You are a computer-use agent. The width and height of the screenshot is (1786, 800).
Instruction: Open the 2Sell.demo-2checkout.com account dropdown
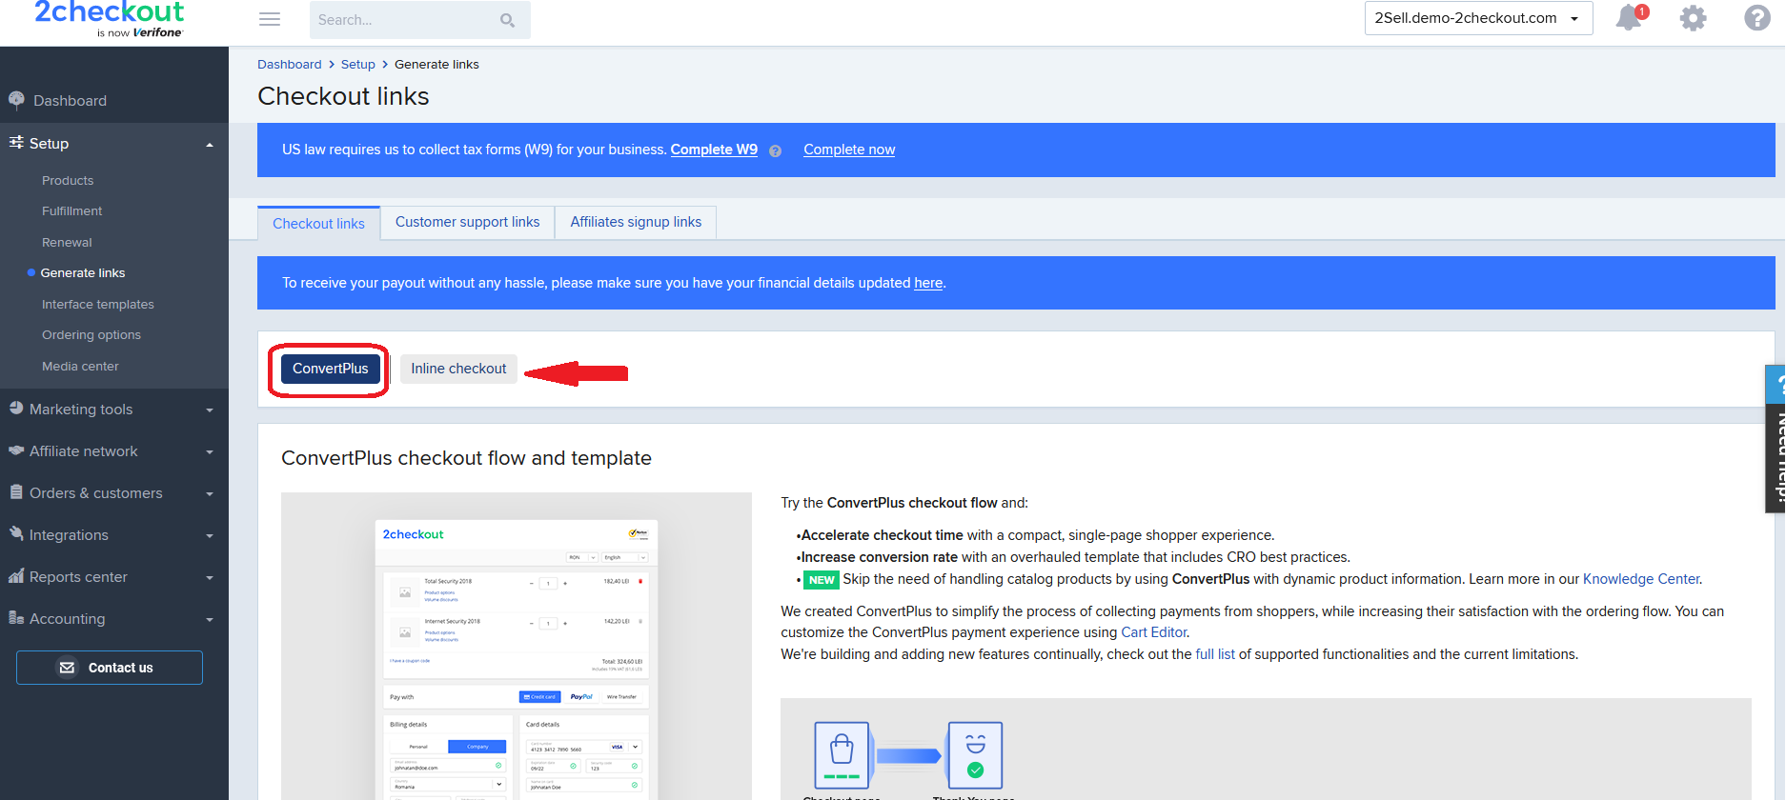[1478, 18]
